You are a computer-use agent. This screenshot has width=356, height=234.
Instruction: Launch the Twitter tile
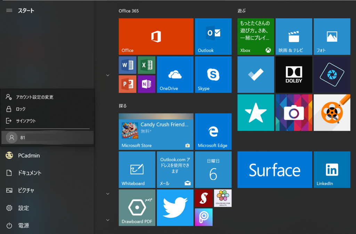tap(175, 208)
